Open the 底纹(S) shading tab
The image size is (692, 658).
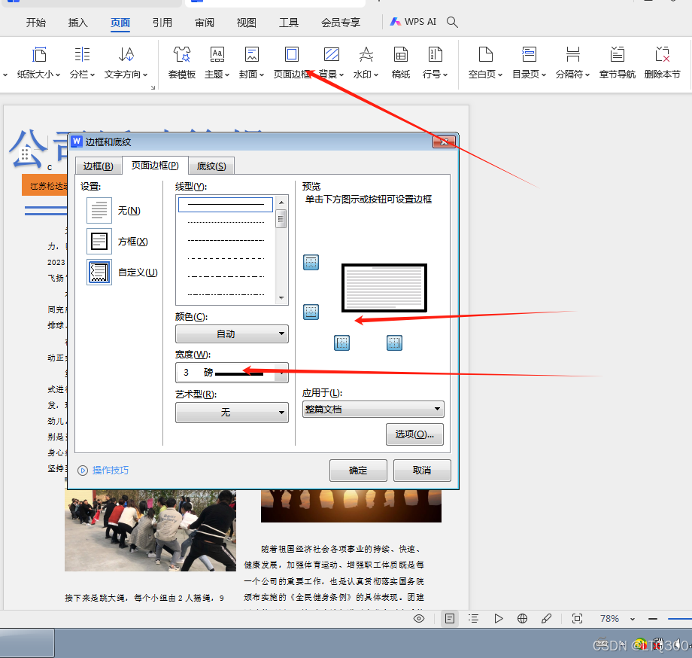(x=211, y=166)
